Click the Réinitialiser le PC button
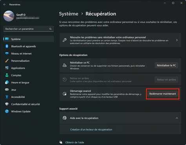186x145 pixels. tap(166, 65)
